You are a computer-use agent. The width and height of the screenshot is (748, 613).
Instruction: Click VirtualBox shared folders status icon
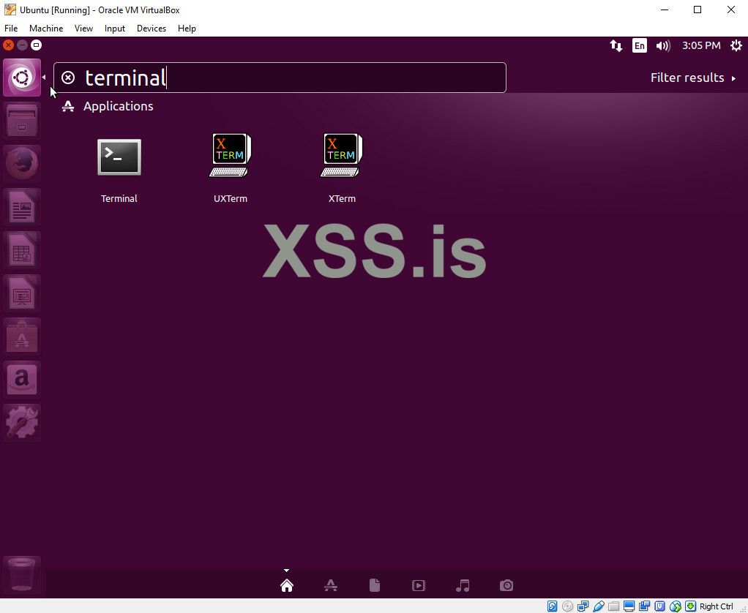[x=613, y=606]
